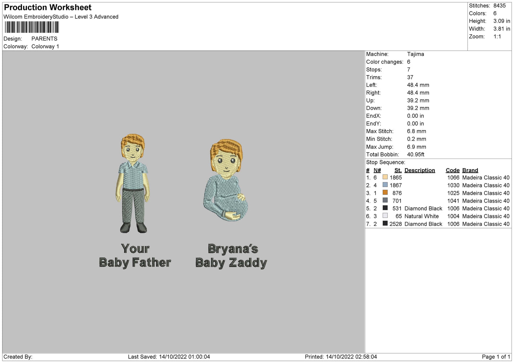Click the 'Stop Sequence:' heading

coord(386,162)
